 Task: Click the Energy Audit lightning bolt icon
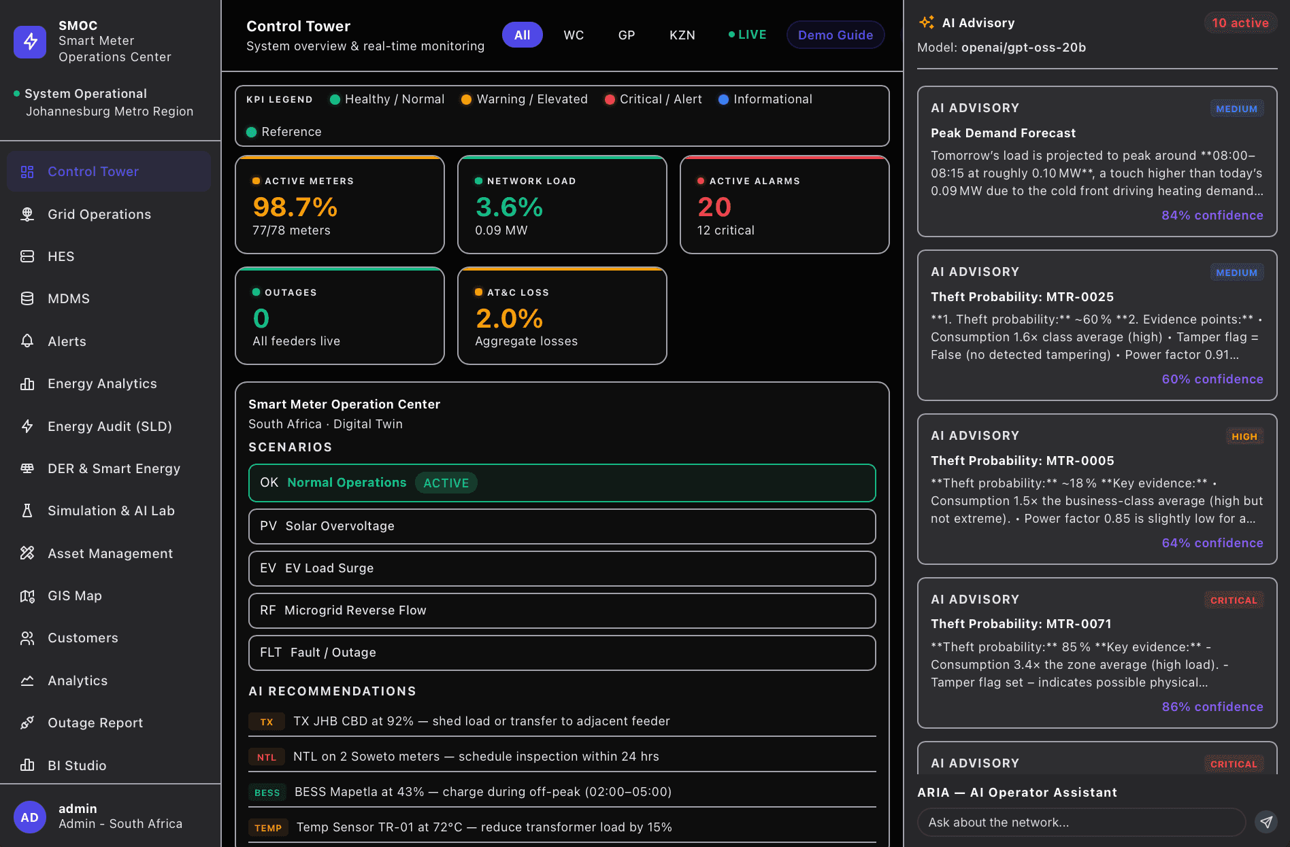[27, 426]
